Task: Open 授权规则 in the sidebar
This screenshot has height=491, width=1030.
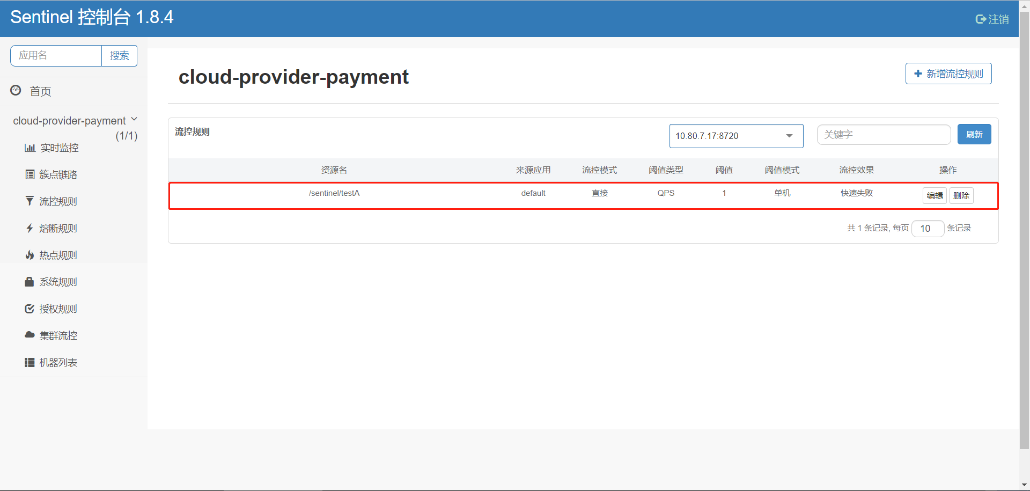Action: tap(58, 309)
